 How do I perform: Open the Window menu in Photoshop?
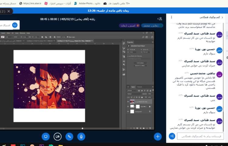click(22, 33)
